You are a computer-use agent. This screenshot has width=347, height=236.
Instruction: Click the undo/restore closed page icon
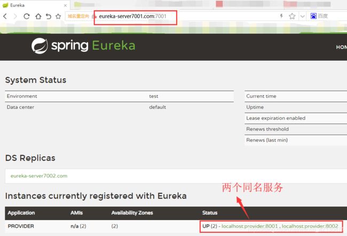click(x=48, y=16)
